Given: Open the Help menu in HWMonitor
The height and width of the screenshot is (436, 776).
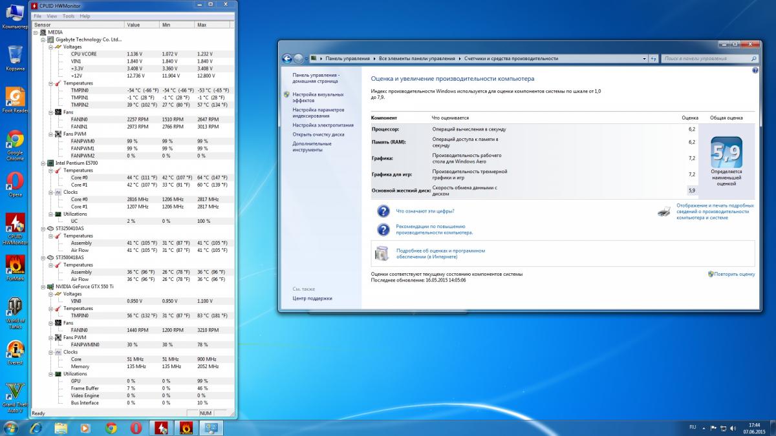Looking at the screenshot, I should coord(85,16).
